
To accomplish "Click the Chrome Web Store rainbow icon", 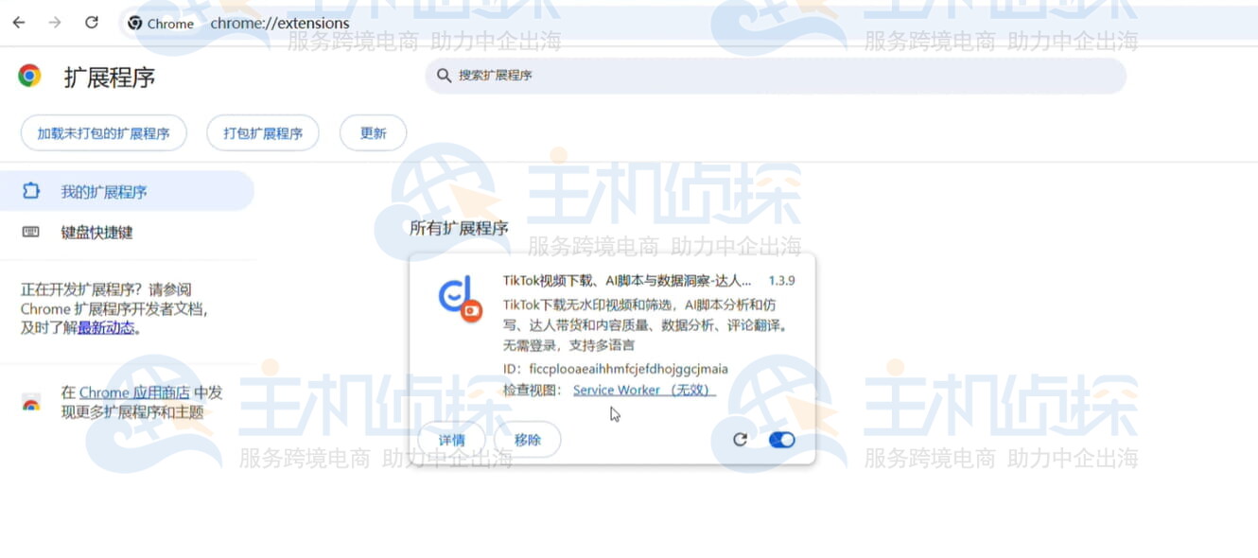I will (x=31, y=403).
